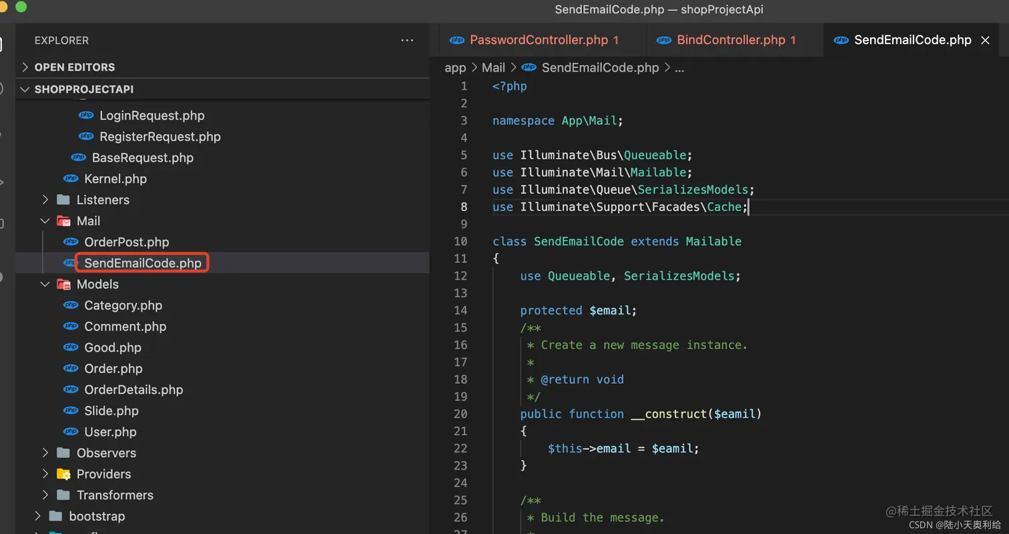
Task: Click the 'class SendEmailCode extends Mailable' line
Action: click(x=617, y=242)
